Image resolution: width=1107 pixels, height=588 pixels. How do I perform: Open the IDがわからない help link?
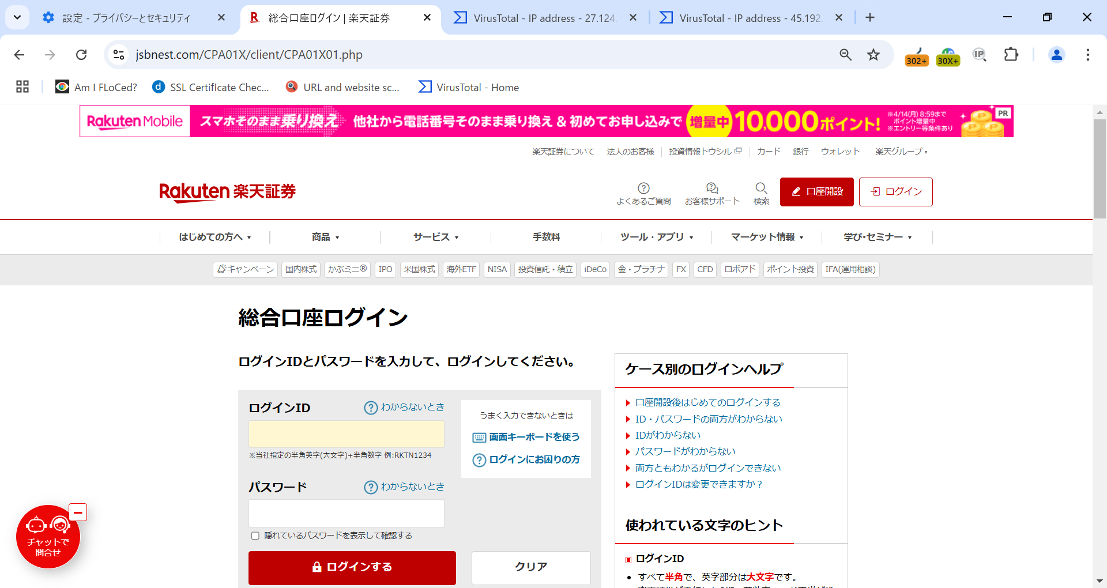point(668,435)
